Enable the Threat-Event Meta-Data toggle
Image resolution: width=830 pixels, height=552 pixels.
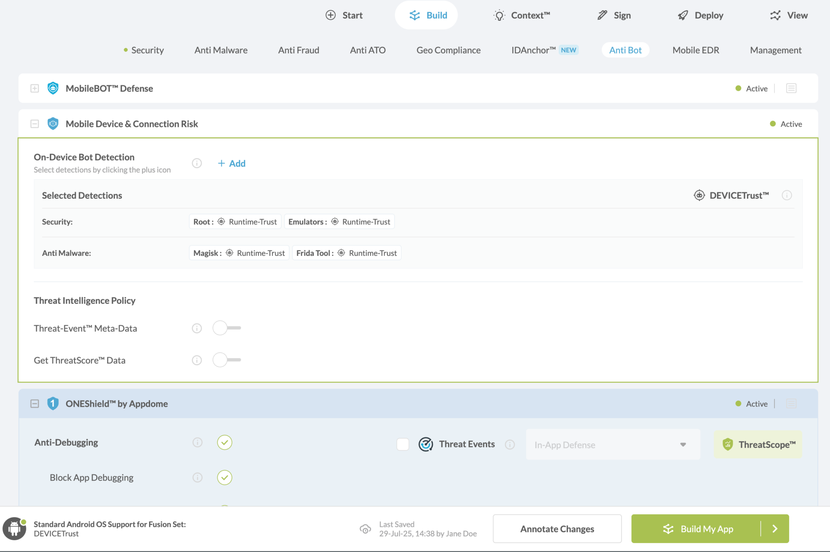tap(227, 328)
